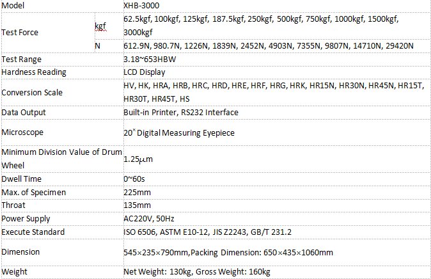Select the Net Weight: 130kg text
Image resolution: width=431 pixels, height=279 pixels.
point(156,272)
